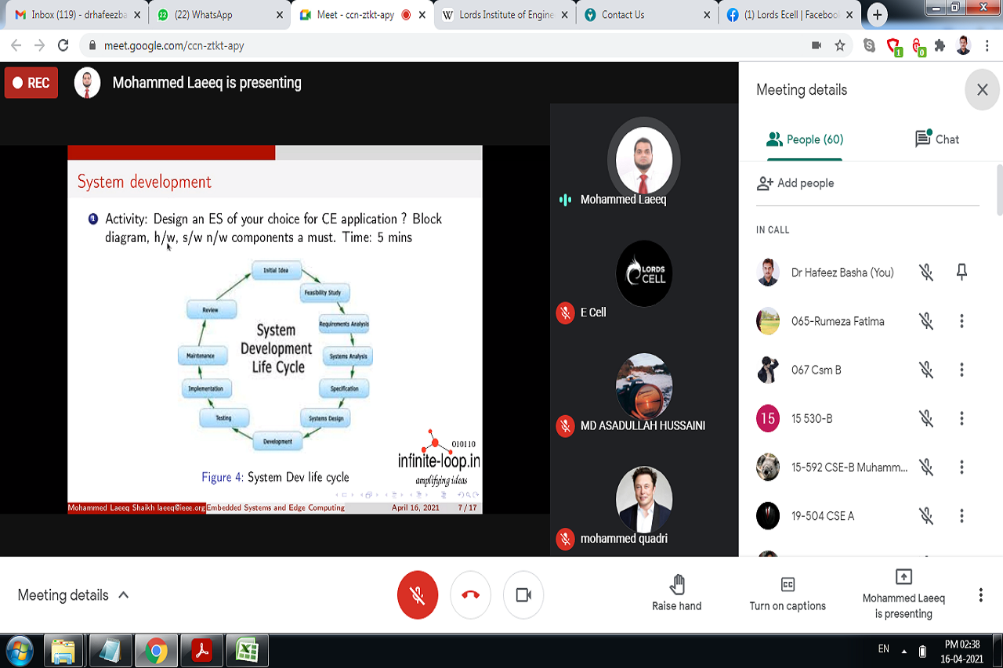Open more options for 065-Rumeza Fatima
The height and width of the screenshot is (668, 1003).
tap(961, 321)
